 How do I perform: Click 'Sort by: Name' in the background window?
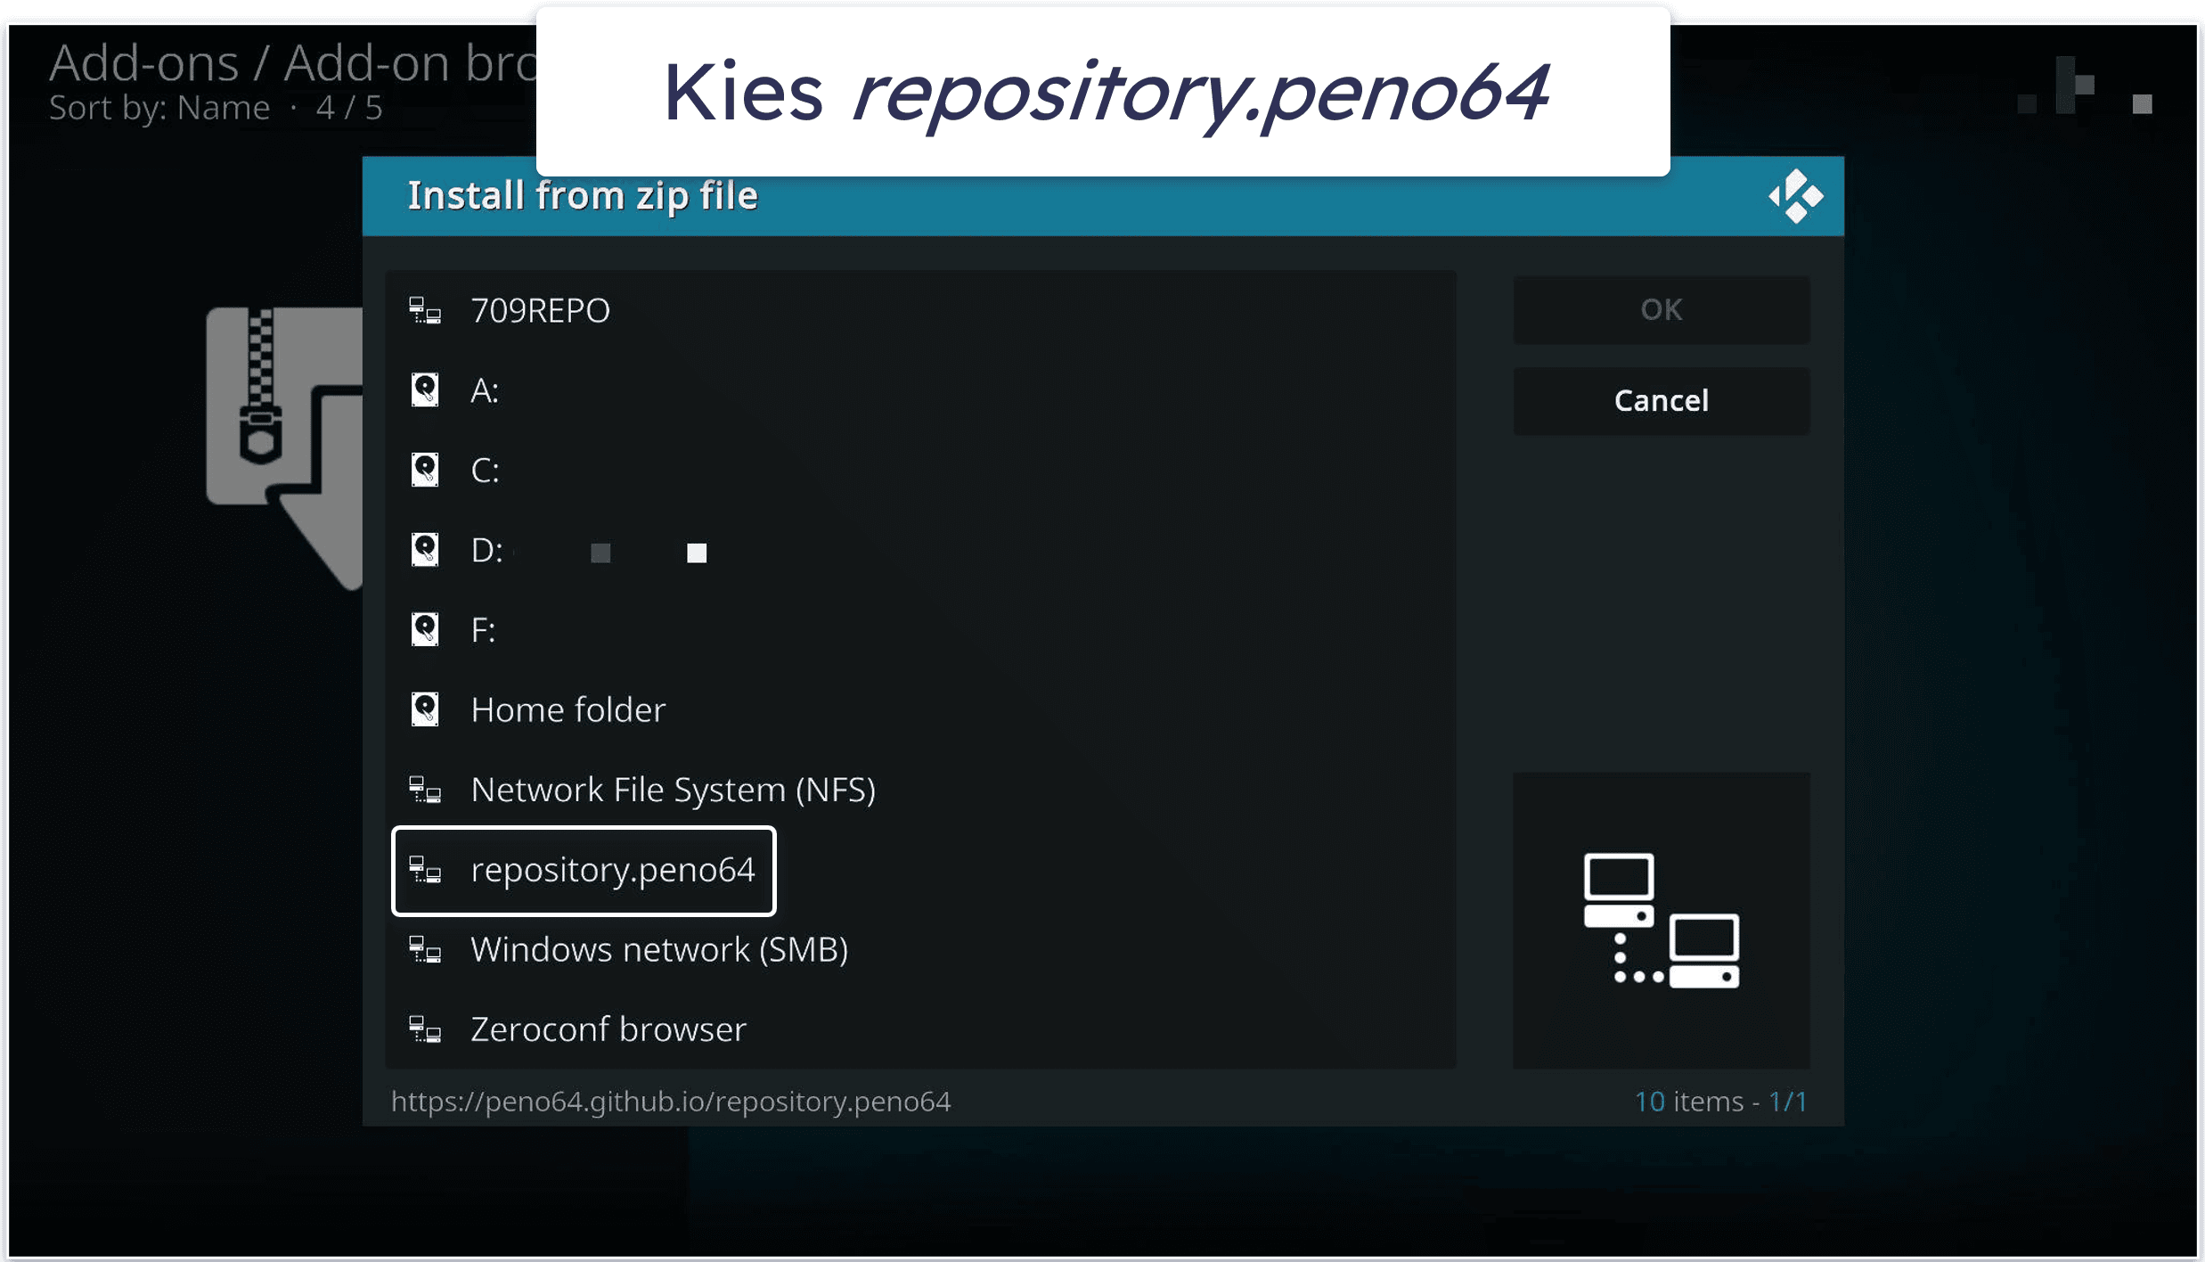159,108
